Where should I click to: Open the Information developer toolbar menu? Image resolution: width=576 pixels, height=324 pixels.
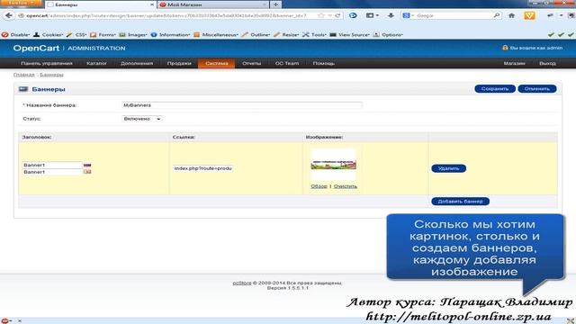(x=170, y=34)
